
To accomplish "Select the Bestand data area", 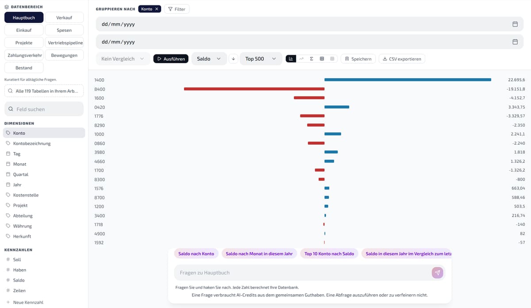I will pos(24,68).
